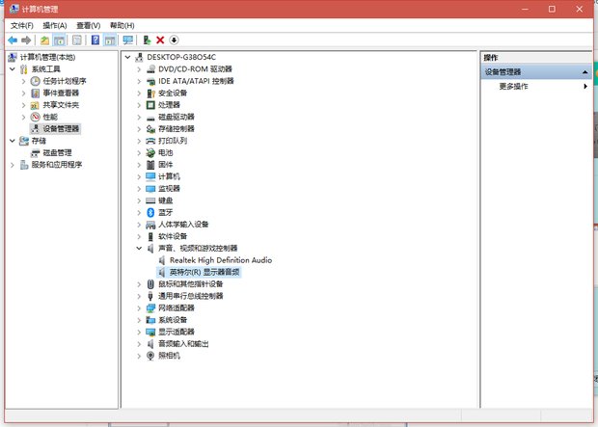Open the 查看(V) menu

point(88,25)
